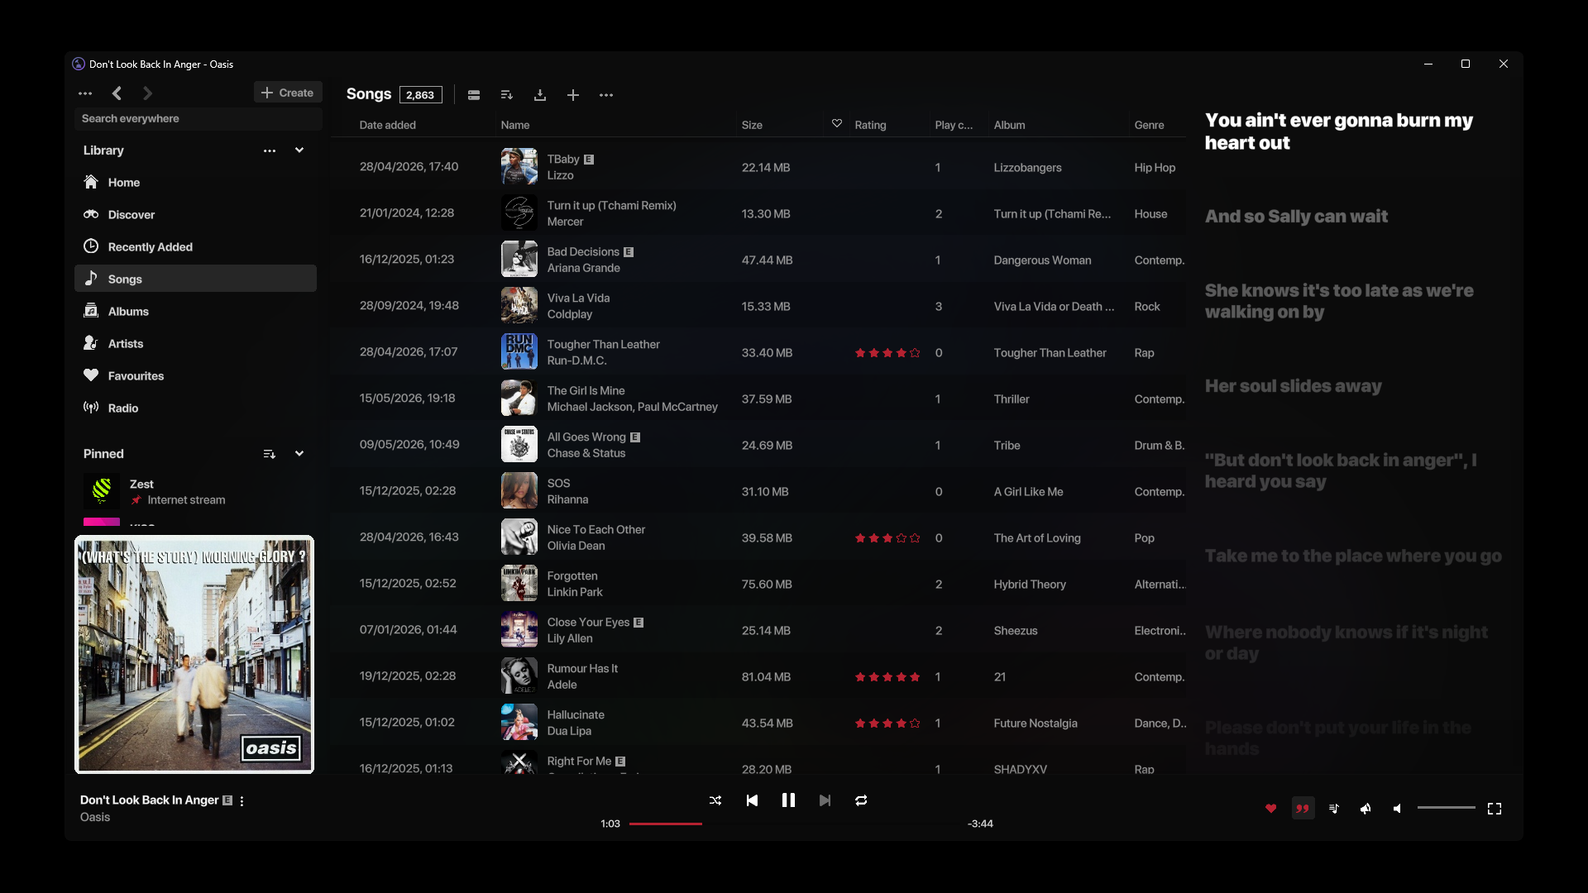Mute with the volume speaker icon
This screenshot has height=893, width=1588.
click(x=1397, y=809)
